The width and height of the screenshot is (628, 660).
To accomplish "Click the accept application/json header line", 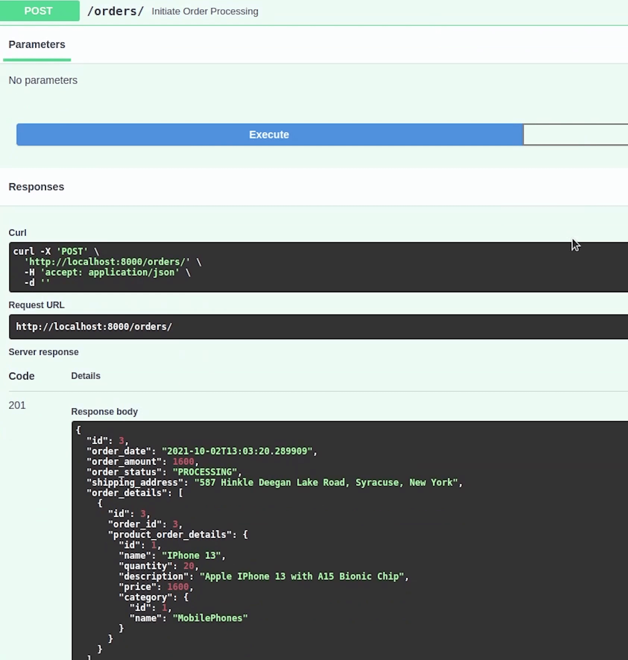I will tap(110, 272).
